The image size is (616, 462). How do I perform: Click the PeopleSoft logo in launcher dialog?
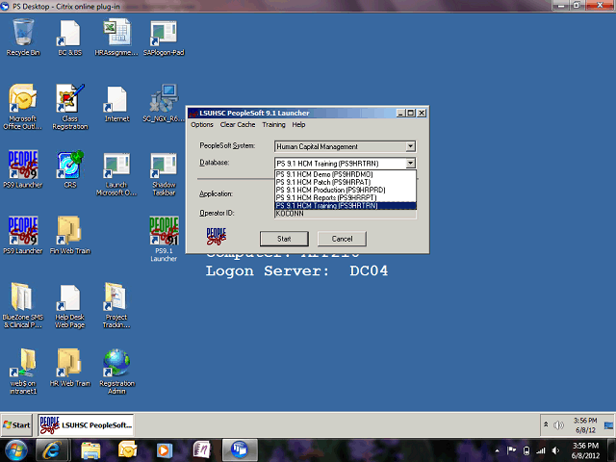point(216,237)
